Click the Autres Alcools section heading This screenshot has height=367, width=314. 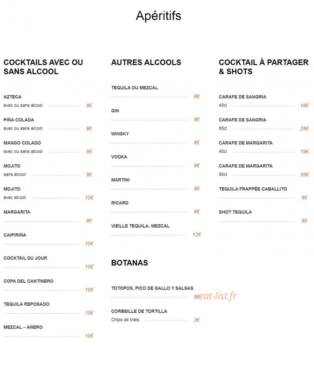146,62
